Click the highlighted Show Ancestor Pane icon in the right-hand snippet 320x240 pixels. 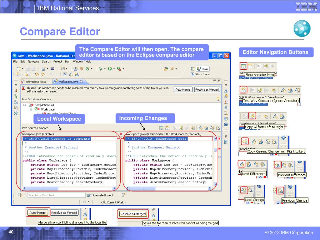pos(243,66)
